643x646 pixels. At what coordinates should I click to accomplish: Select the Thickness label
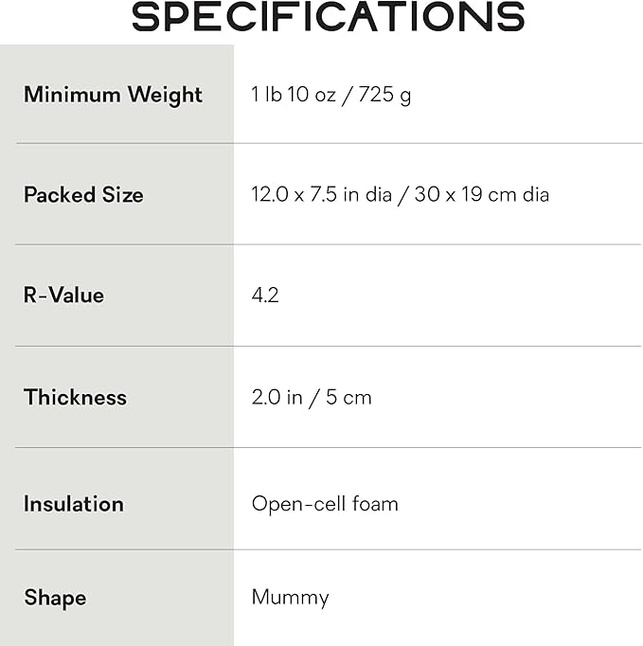(x=76, y=397)
